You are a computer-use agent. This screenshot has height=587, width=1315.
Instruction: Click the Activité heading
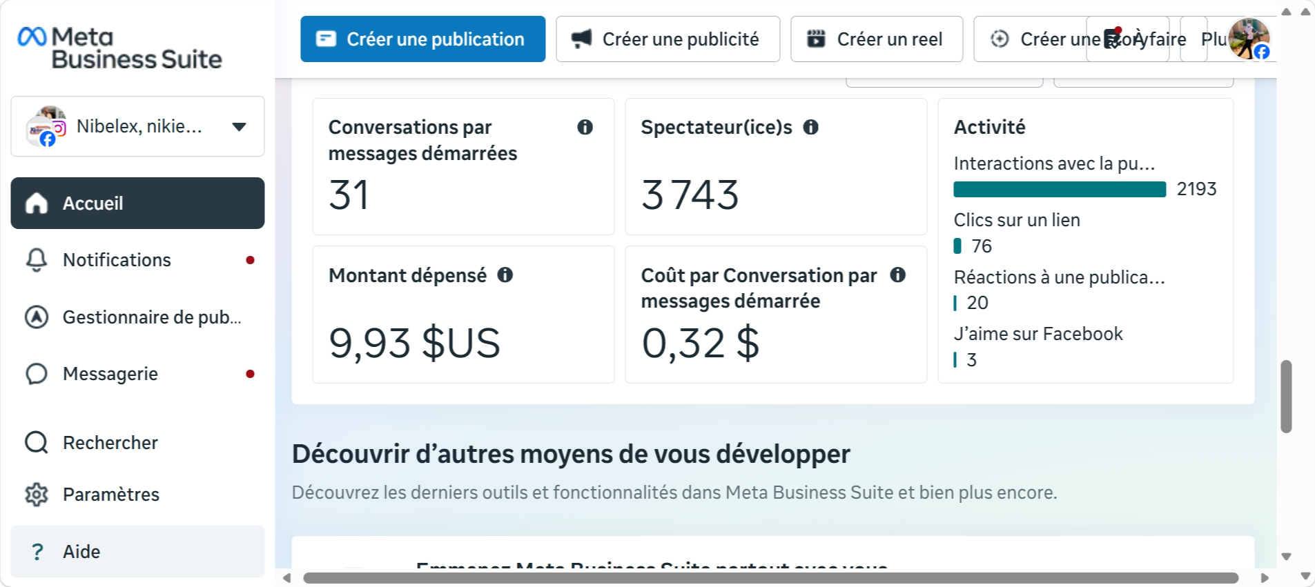click(x=989, y=127)
